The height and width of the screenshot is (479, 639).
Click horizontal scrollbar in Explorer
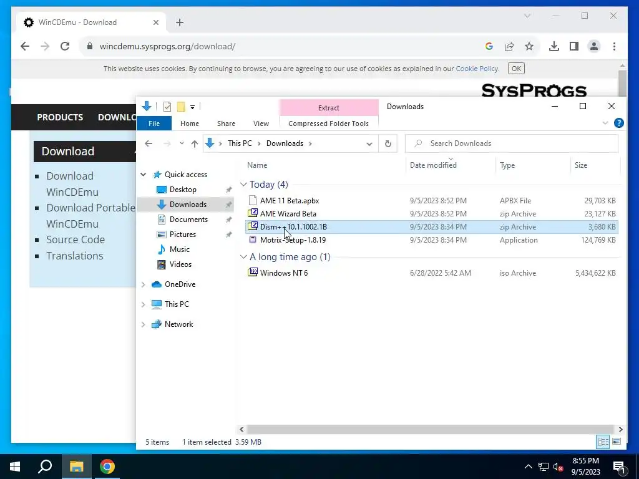[431, 429]
